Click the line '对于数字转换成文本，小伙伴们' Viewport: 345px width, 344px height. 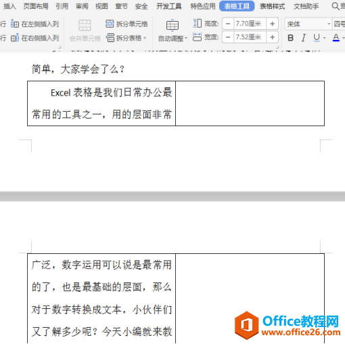point(101,309)
